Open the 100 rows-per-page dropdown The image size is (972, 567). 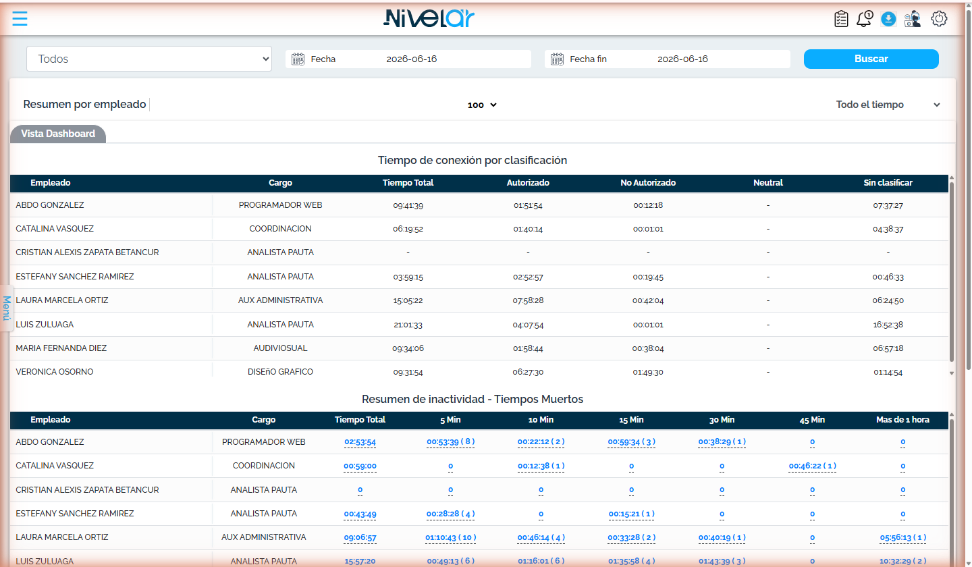click(482, 105)
